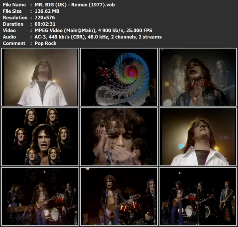Open thumbnail with seven multiplied singer faces
The width and height of the screenshot is (238, 227).
(40, 137)
